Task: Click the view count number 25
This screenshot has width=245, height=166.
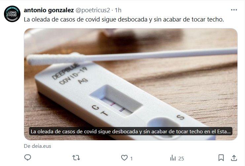Action: (181, 158)
